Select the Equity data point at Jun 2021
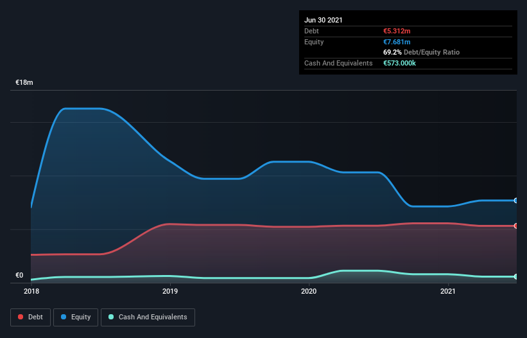527x338 pixels. pos(516,200)
